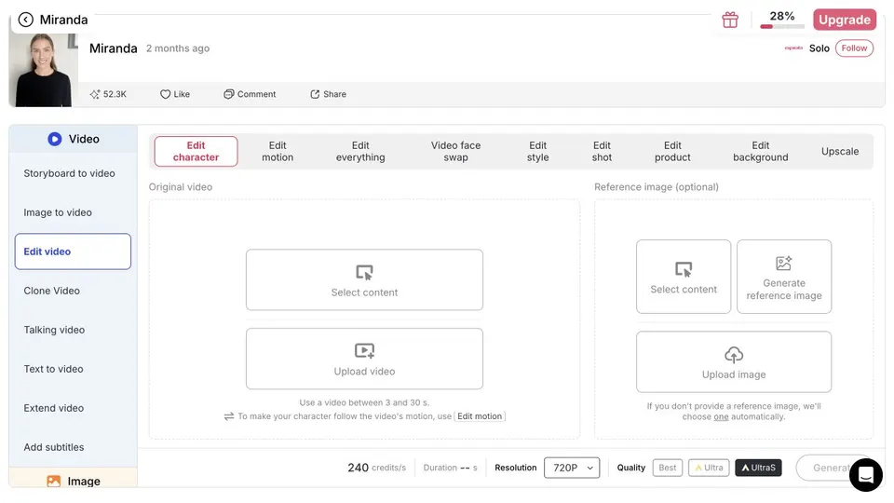894x503 pixels.
Task: Click the back arrow next to Miranda
Action: pyautogui.click(x=26, y=20)
